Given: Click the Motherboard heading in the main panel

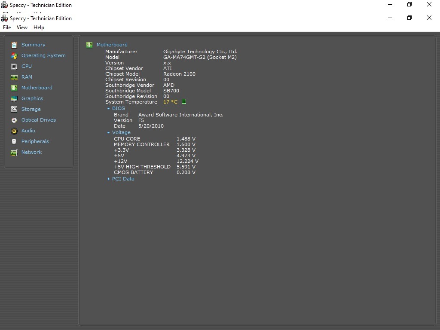Looking at the screenshot, I should tap(112, 45).
